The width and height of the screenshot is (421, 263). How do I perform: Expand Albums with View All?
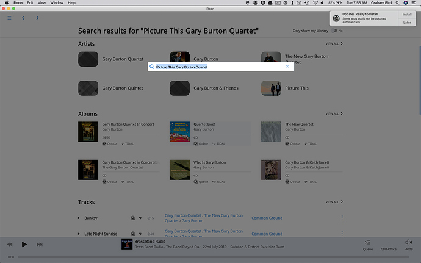click(334, 113)
